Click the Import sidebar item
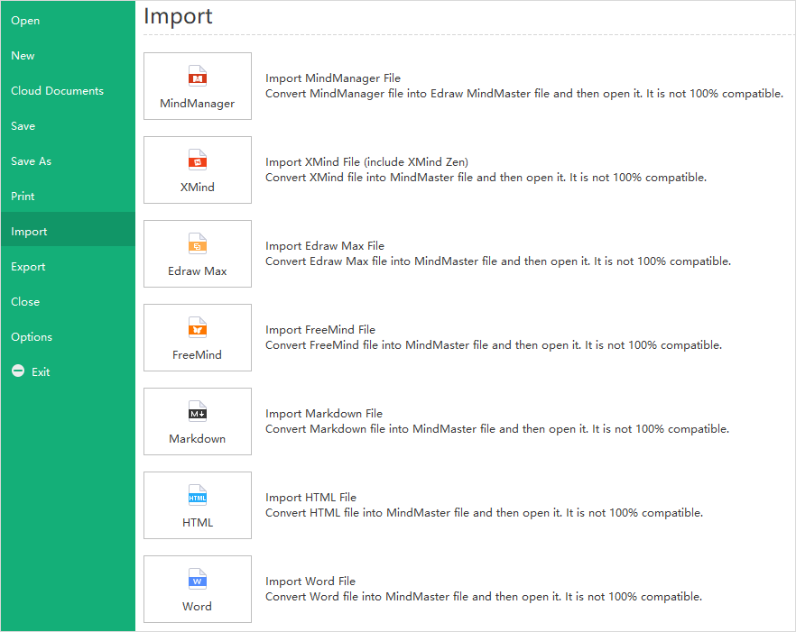 click(29, 232)
